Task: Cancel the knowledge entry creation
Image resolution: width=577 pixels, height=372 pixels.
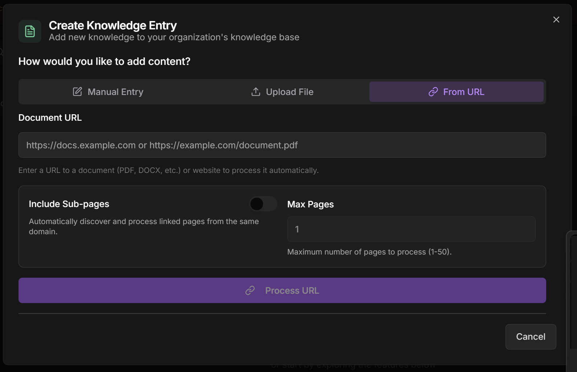Action: click(531, 337)
